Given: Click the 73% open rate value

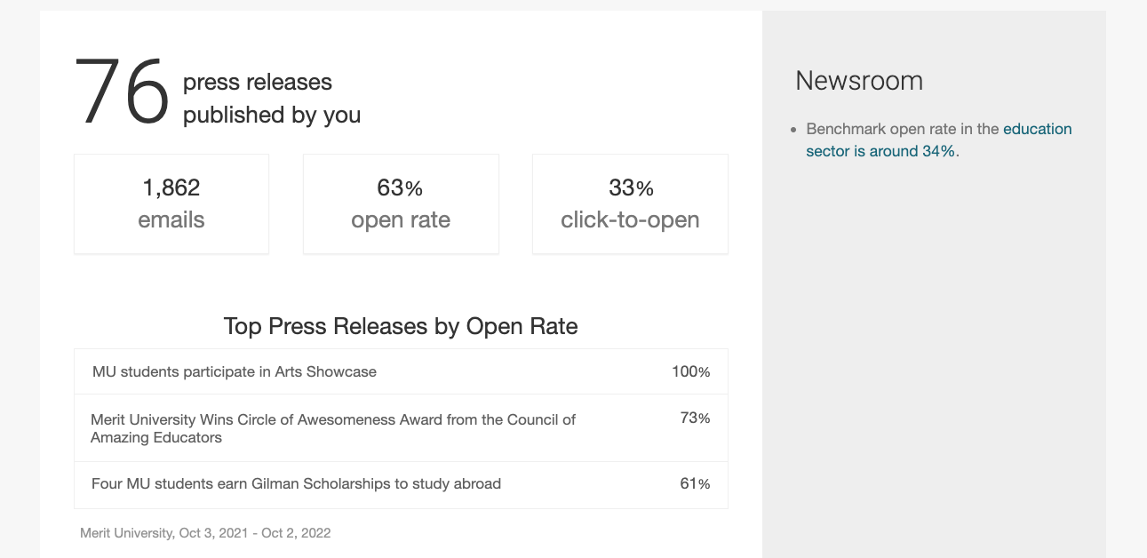Looking at the screenshot, I should pyautogui.click(x=695, y=418).
